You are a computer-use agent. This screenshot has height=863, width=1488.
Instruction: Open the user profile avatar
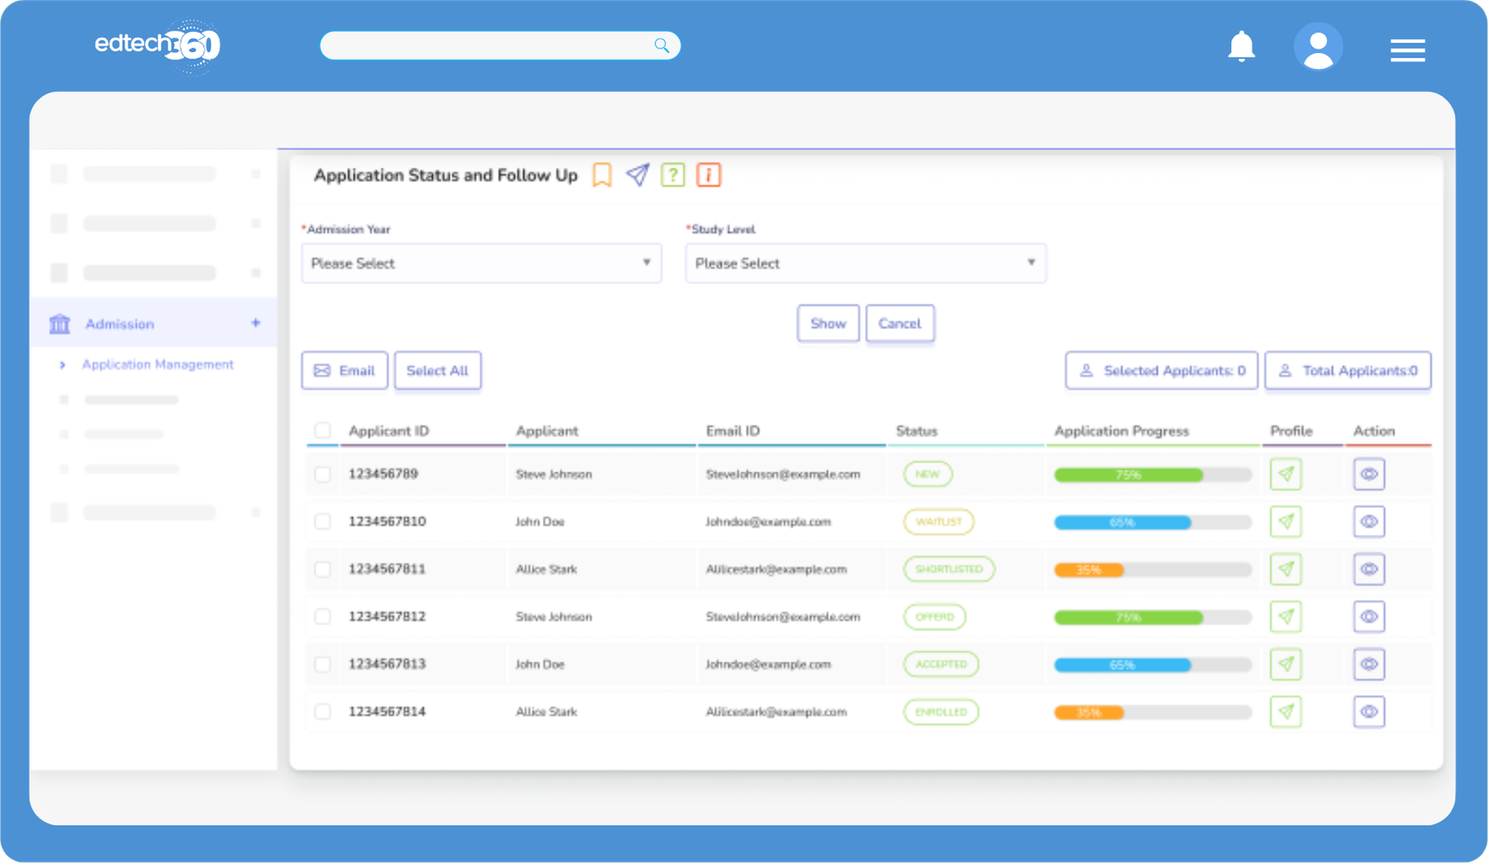pos(1318,46)
